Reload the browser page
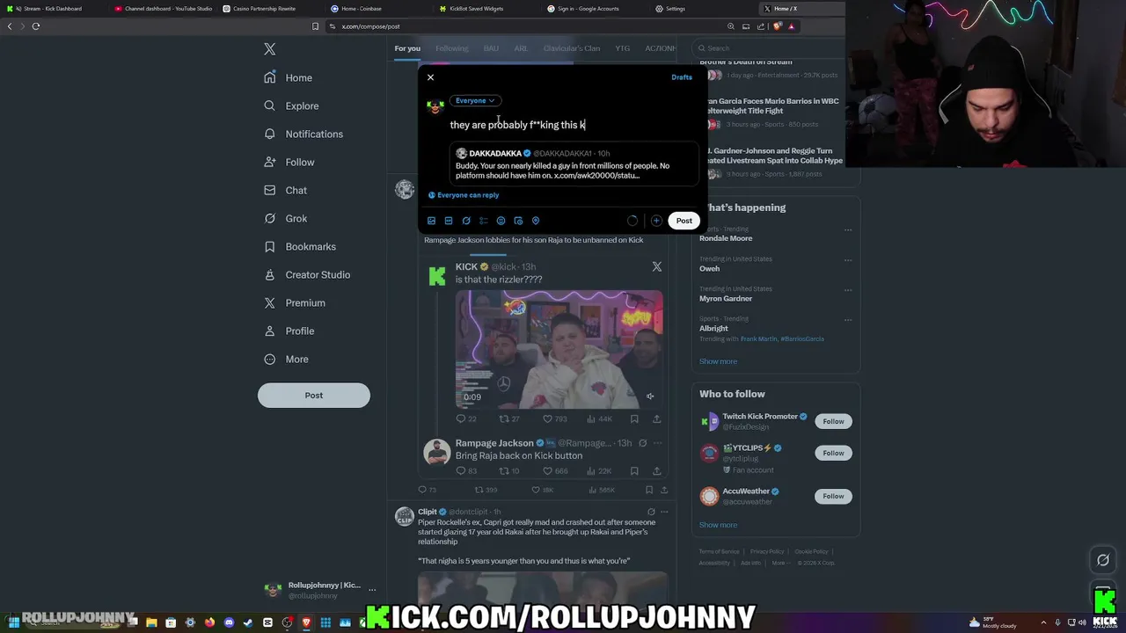Screen dimensions: 1126x633 point(36,26)
